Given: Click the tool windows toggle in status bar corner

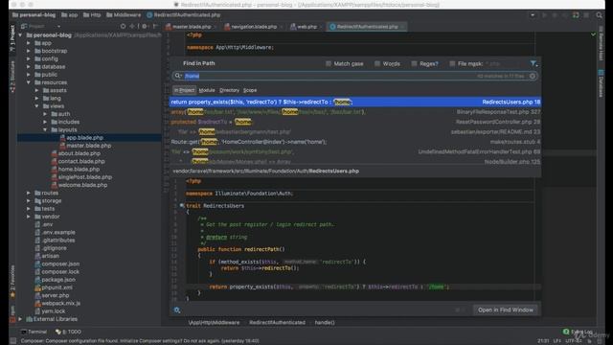Looking at the screenshot, I should [x=12, y=341].
